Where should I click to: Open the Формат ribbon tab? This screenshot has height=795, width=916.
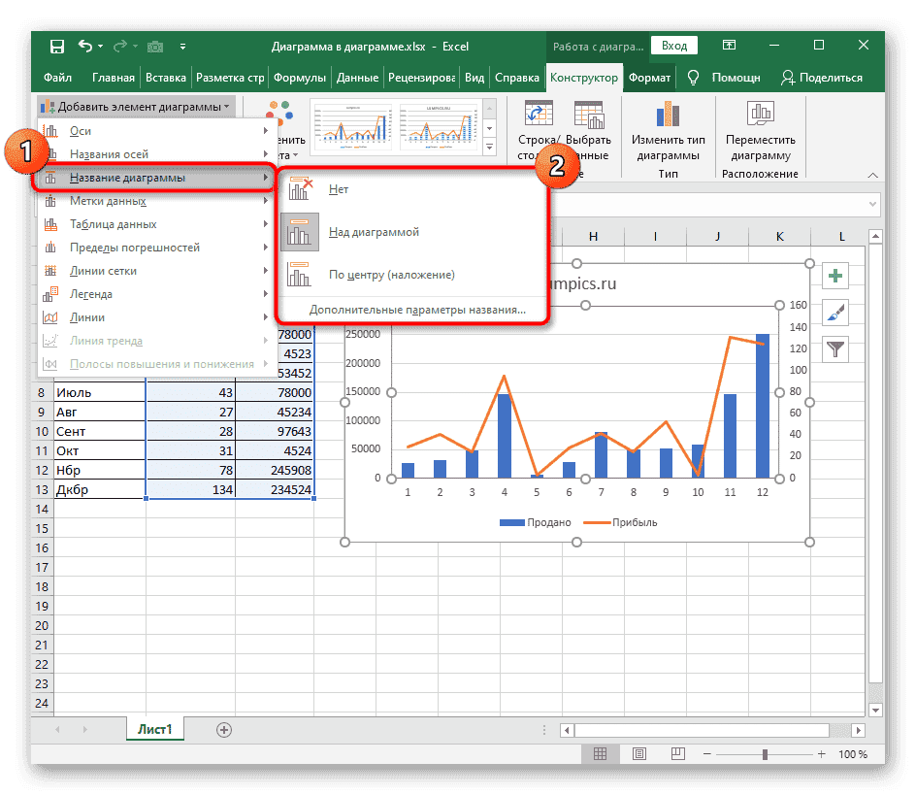pos(648,78)
